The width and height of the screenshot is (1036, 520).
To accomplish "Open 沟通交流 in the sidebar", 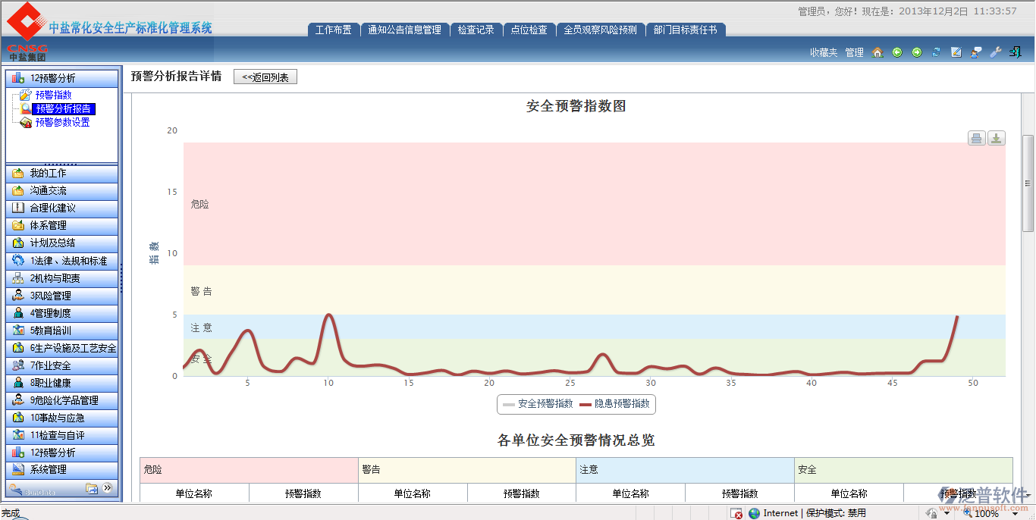I will pyautogui.click(x=62, y=190).
